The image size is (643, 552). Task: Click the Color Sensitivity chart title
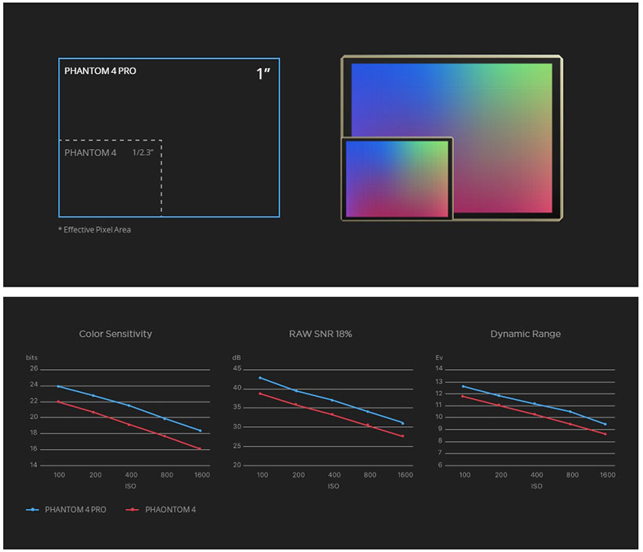pos(115,334)
